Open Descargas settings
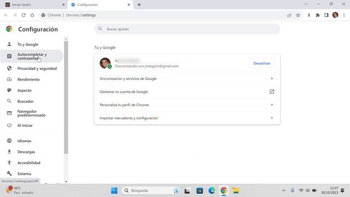This screenshot has height=197, width=350. (26, 152)
